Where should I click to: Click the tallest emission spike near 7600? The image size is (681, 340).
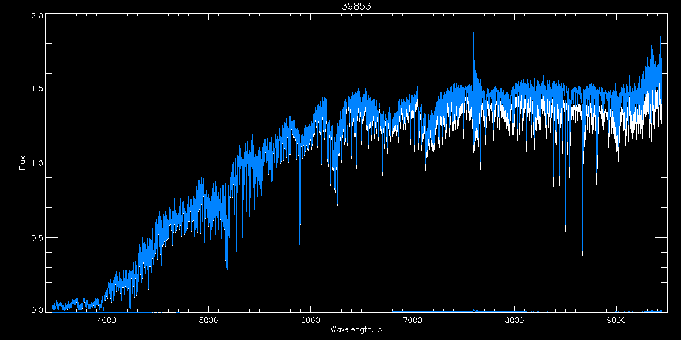pyautogui.click(x=473, y=34)
